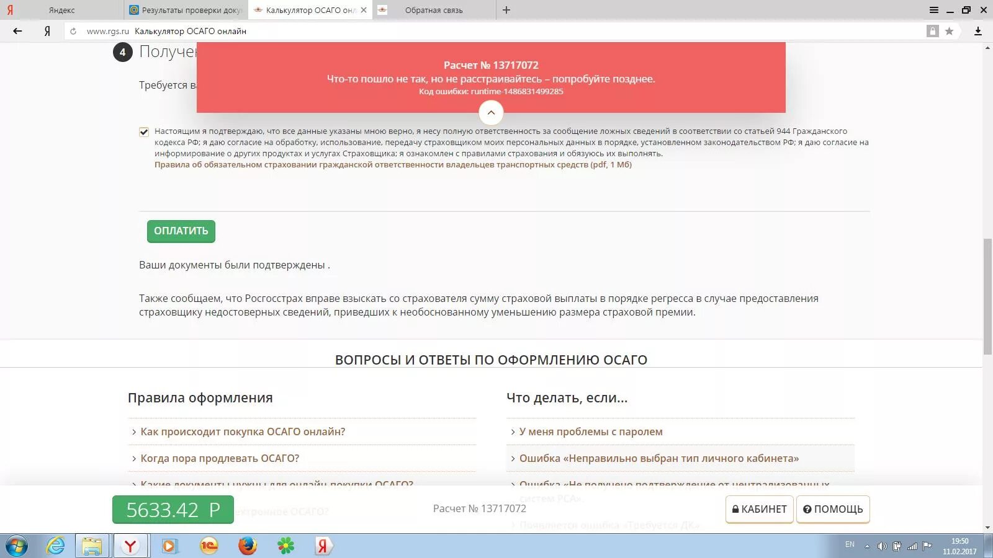Click the lock protection icon in address bar

click(x=932, y=31)
